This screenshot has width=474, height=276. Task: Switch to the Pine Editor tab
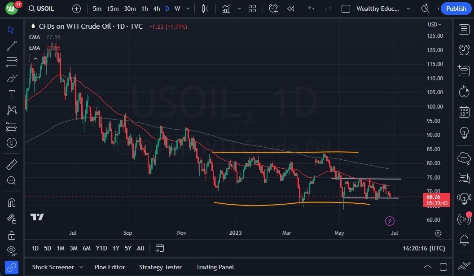pos(110,267)
